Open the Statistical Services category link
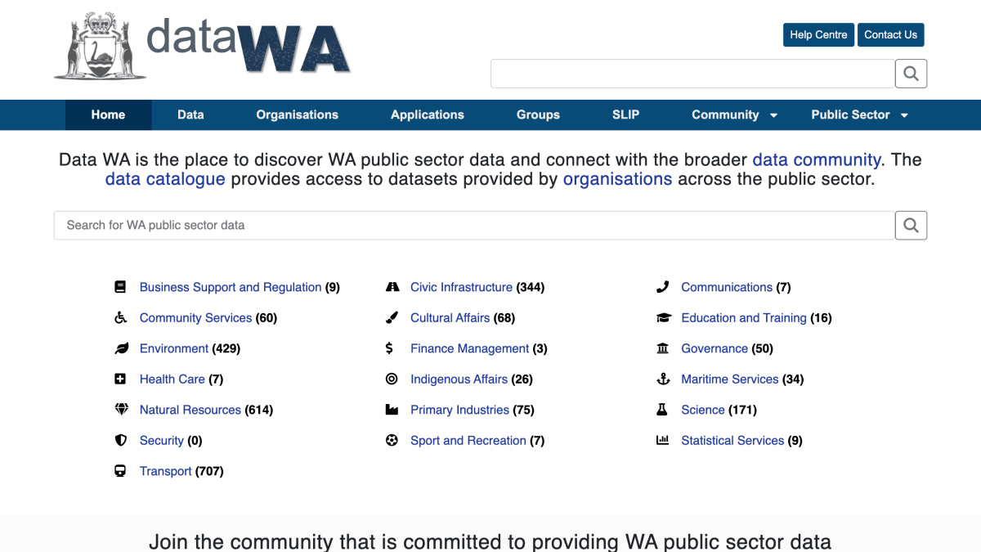 point(732,440)
